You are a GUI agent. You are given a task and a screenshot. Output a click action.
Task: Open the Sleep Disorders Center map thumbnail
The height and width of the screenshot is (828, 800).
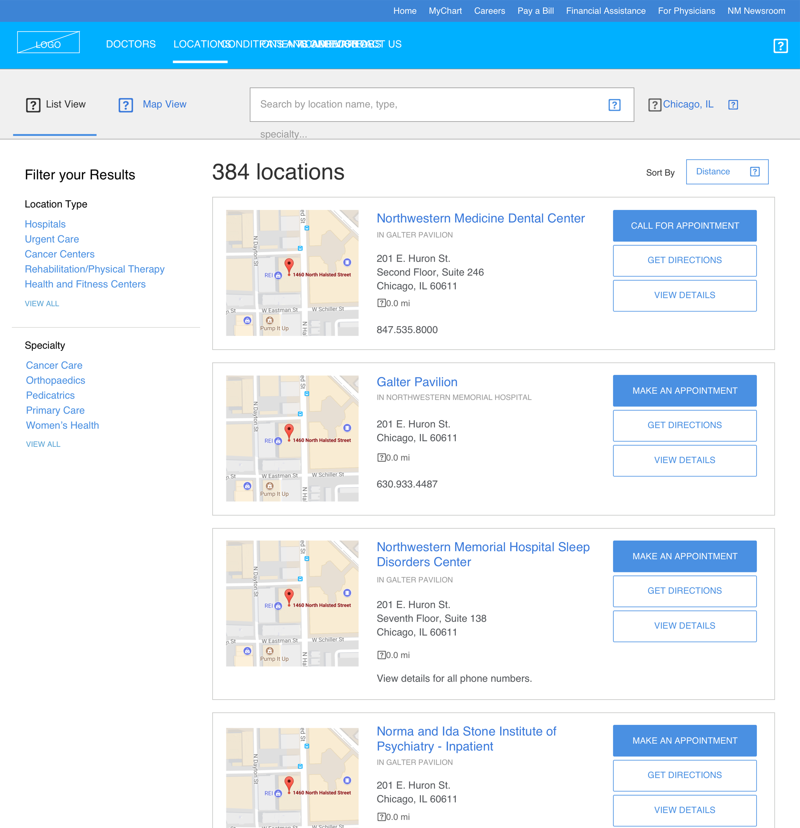(292, 603)
